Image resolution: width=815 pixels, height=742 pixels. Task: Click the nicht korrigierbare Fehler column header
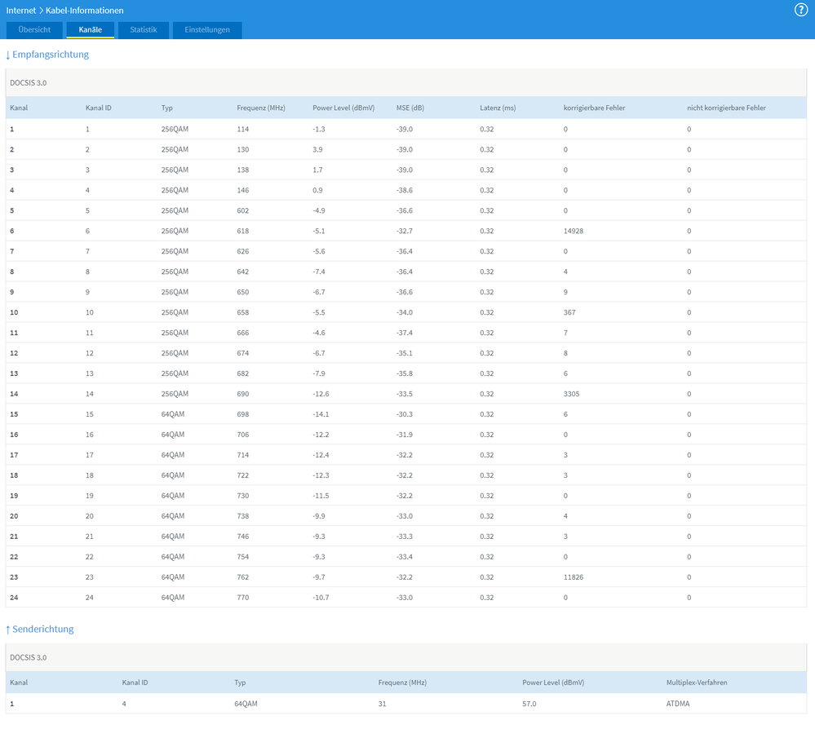tap(726, 108)
